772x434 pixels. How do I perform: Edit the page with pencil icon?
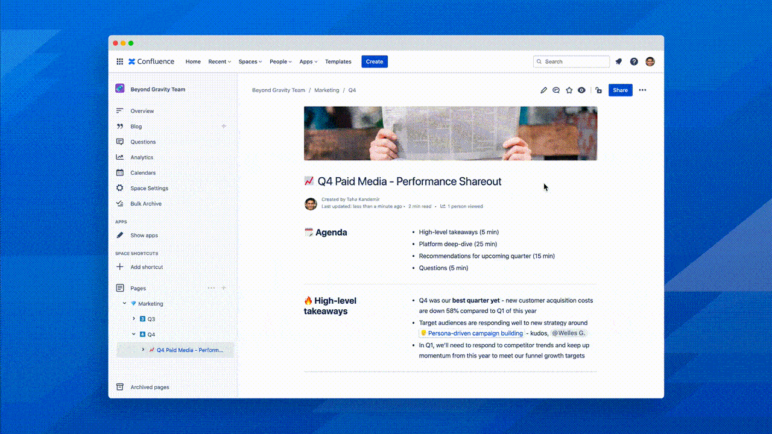[543, 90]
